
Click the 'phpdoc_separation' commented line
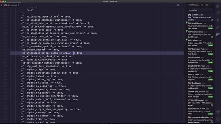pos(42,106)
